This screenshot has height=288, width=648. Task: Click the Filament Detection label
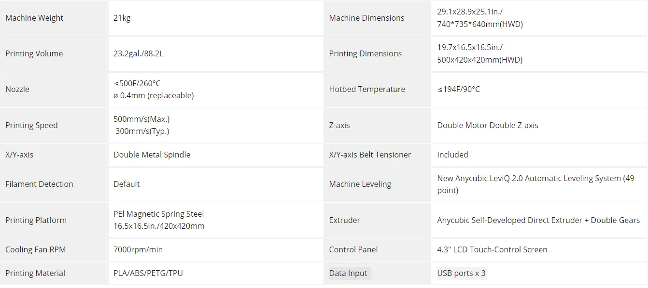point(39,184)
